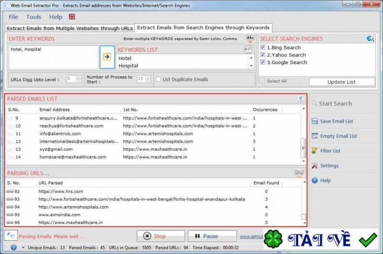Click the Settings tools icon
Viewport: 383px width, 254px height.
[315, 166]
